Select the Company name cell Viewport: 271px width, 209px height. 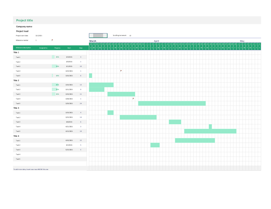[24, 27]
